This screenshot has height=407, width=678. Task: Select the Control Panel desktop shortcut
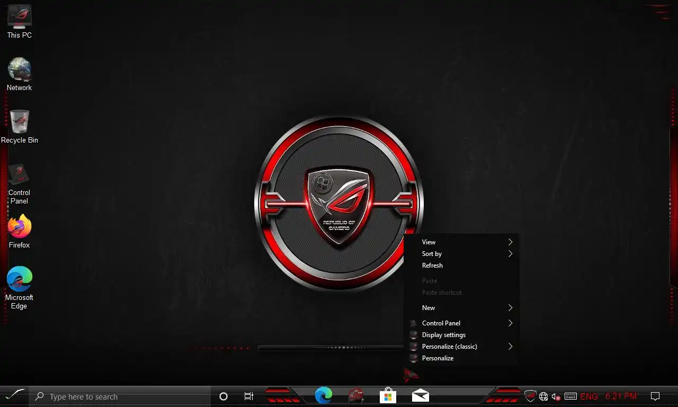point(19,183)
